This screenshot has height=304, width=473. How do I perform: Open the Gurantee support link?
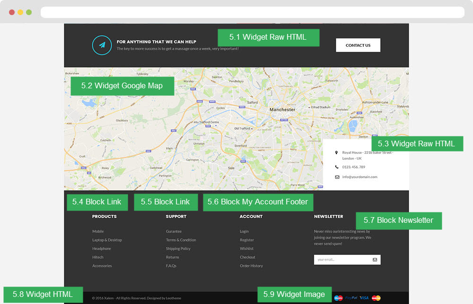[x=174, y=231]
